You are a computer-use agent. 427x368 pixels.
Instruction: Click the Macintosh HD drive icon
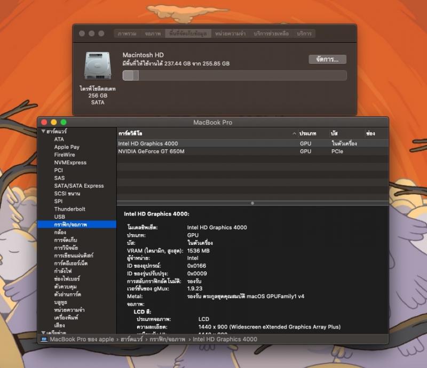(x=98, y=66)
